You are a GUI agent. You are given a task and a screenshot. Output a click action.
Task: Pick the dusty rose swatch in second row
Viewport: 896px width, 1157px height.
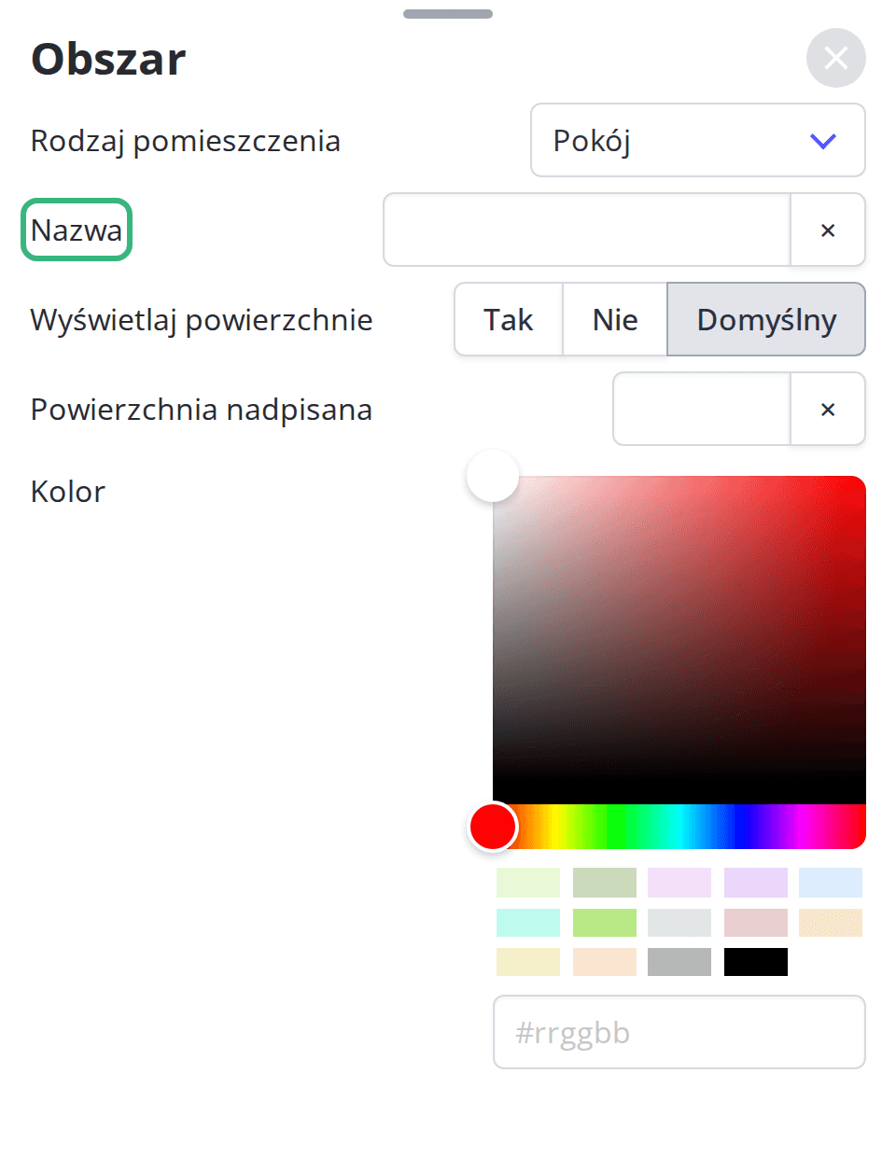pyautogui.click(x=756, y=923)
